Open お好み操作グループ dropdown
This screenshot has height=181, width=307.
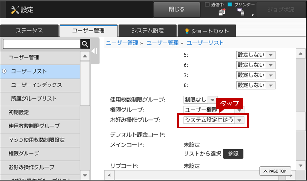(239, 120)
